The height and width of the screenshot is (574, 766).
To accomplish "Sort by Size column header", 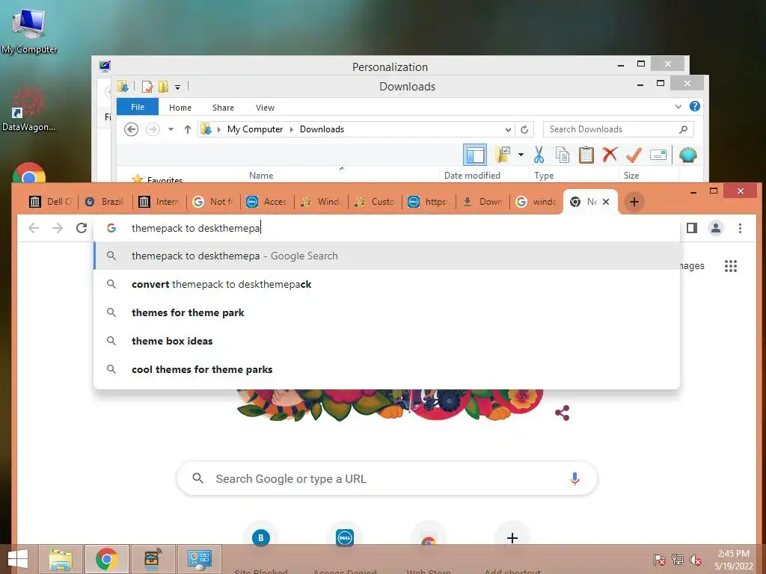I will coord(631,175).
